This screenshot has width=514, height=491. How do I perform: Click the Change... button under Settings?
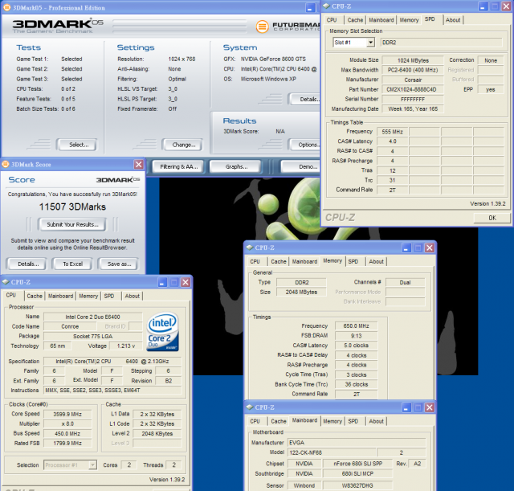(x=182, y=145)
